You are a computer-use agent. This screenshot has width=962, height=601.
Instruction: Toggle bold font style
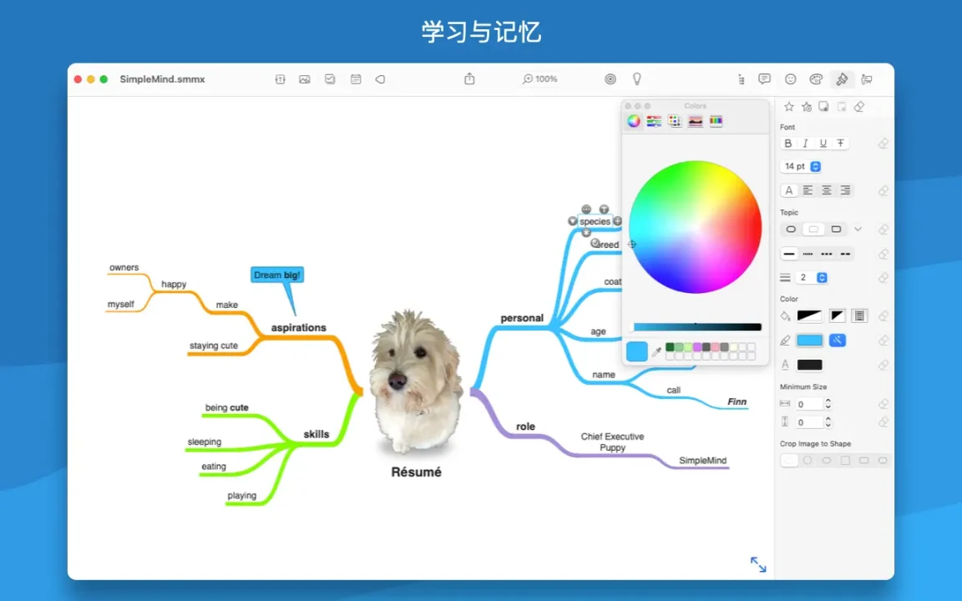(x=787, y=143)
